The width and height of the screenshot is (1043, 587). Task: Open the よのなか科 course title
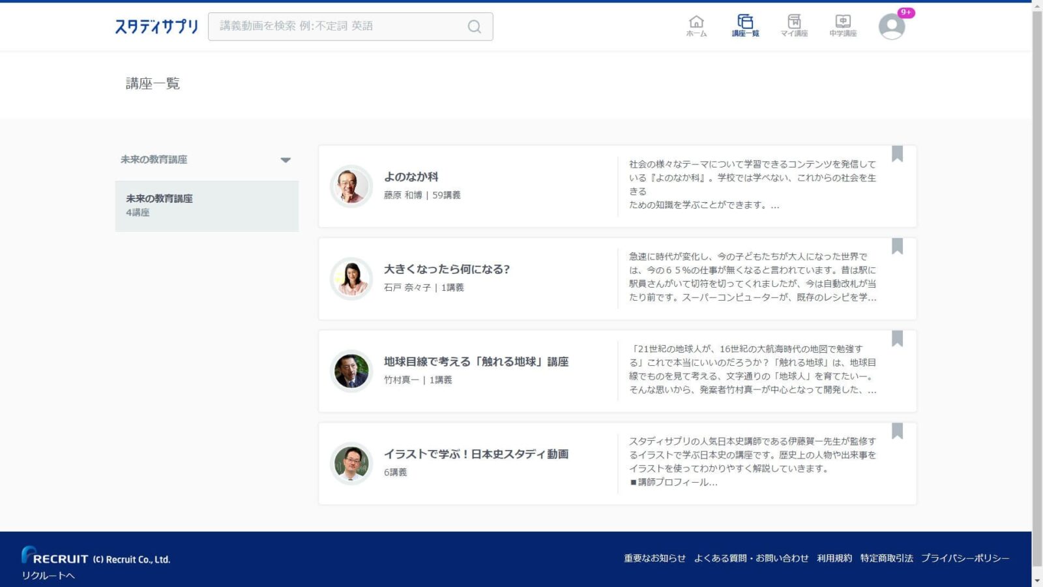point(411,177)
